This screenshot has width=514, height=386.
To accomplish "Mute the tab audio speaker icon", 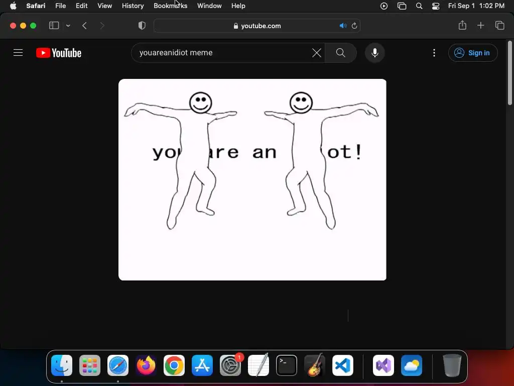I will coord(343,26).
